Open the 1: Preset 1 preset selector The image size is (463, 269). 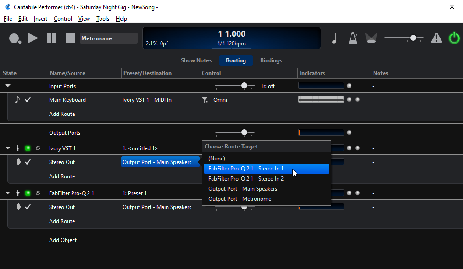tap(134, 193)
